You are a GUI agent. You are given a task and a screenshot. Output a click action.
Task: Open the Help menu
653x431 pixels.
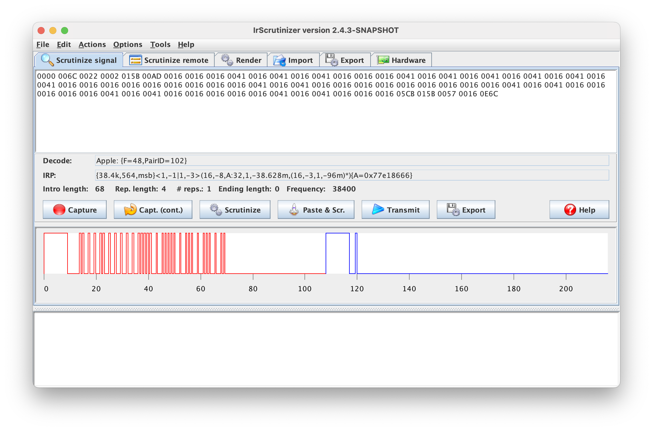tap(186, 44)
